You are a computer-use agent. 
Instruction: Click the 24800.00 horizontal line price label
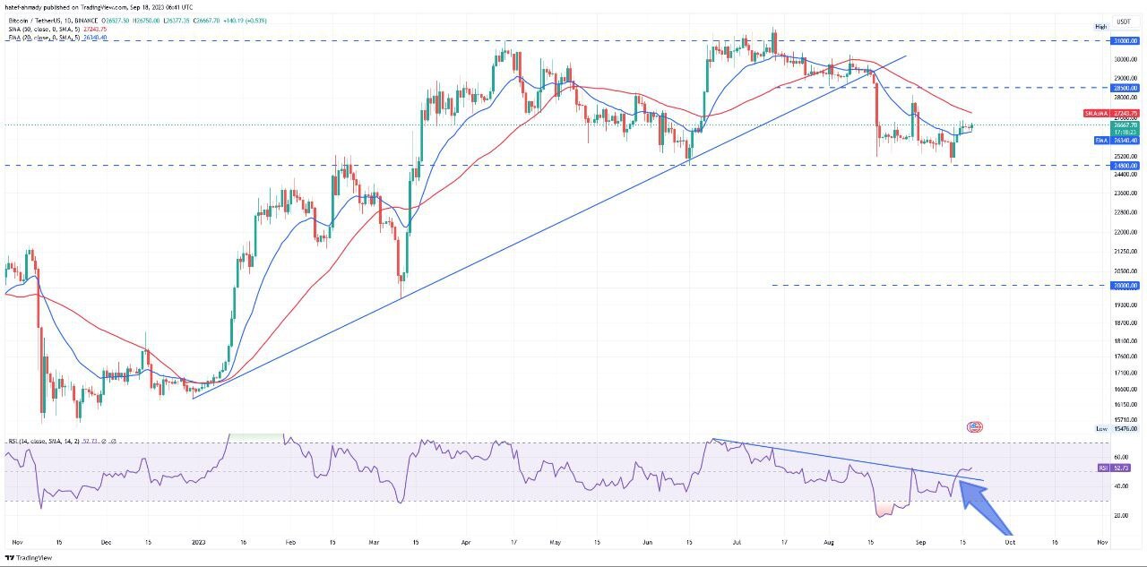point(1125,166)
